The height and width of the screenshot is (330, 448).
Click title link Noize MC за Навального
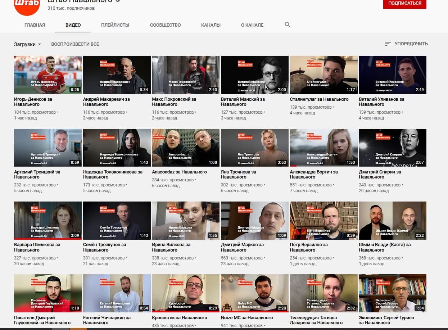coord(247,318)
